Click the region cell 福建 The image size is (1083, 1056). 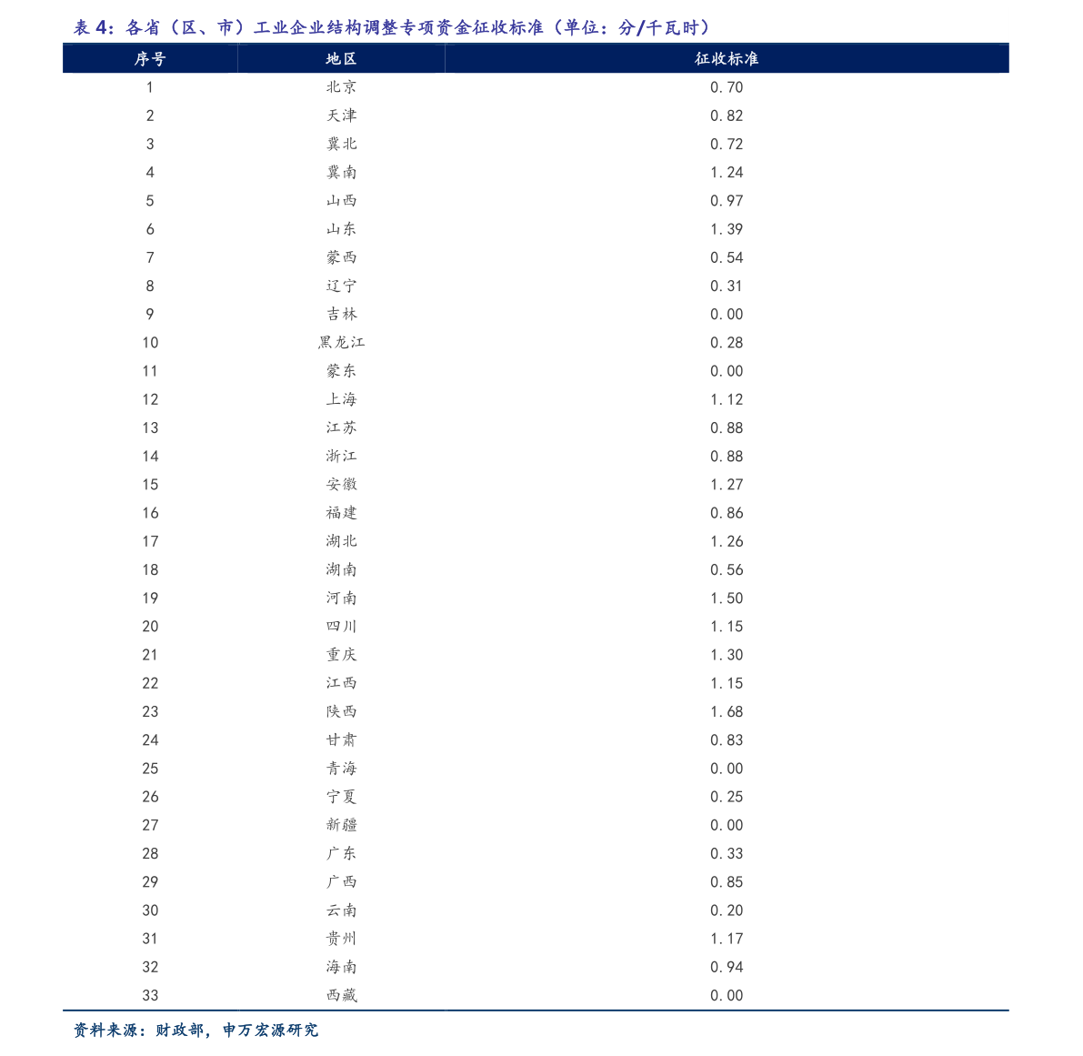pos(341,512)
